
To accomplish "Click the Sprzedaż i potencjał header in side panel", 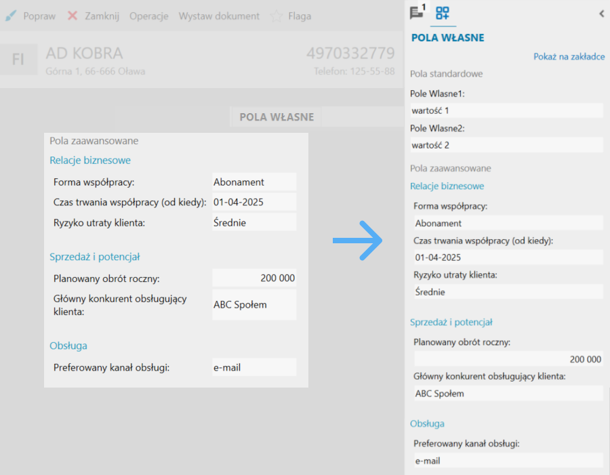I will coord(451,323).
